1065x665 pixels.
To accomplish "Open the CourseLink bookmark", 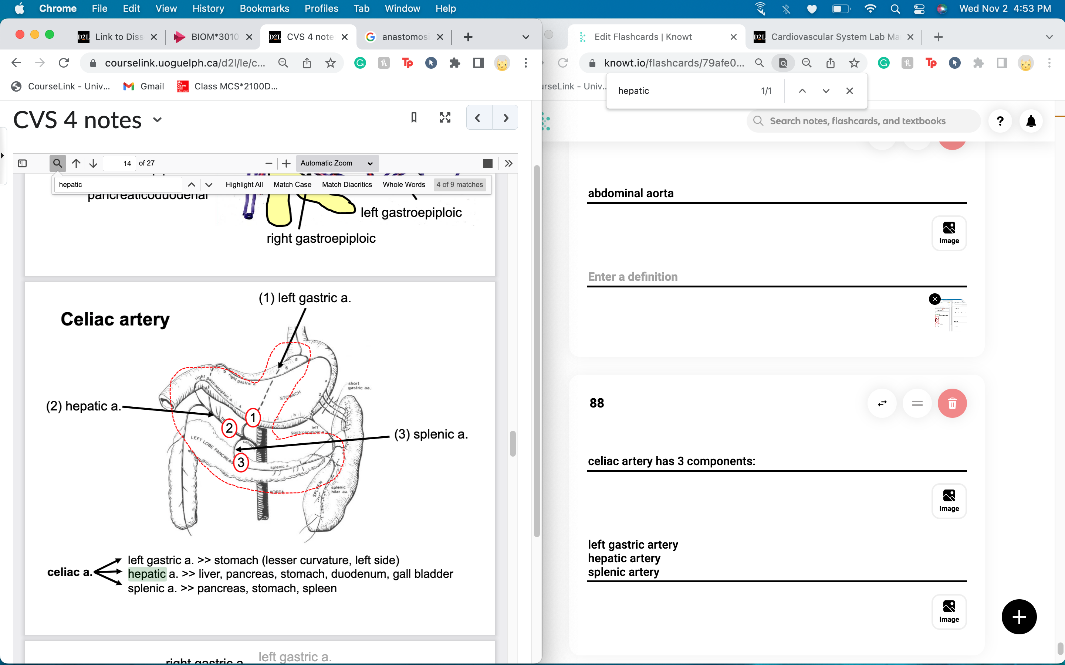I will [61, 86].
